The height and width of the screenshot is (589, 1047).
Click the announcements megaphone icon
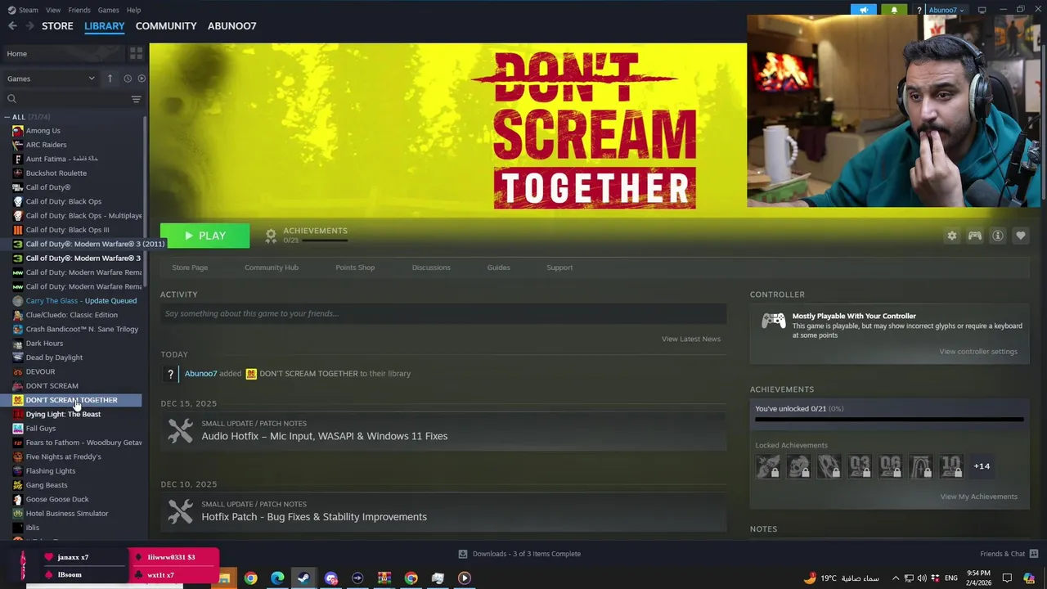(x=863, y=10)
